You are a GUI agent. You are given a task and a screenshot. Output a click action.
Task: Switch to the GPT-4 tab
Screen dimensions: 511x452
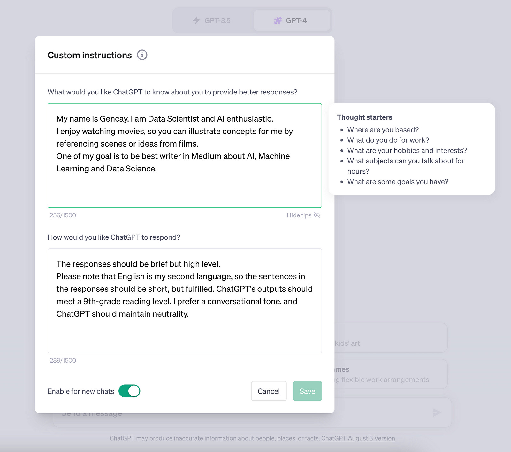pyautogui.click(x=292, y=20)
